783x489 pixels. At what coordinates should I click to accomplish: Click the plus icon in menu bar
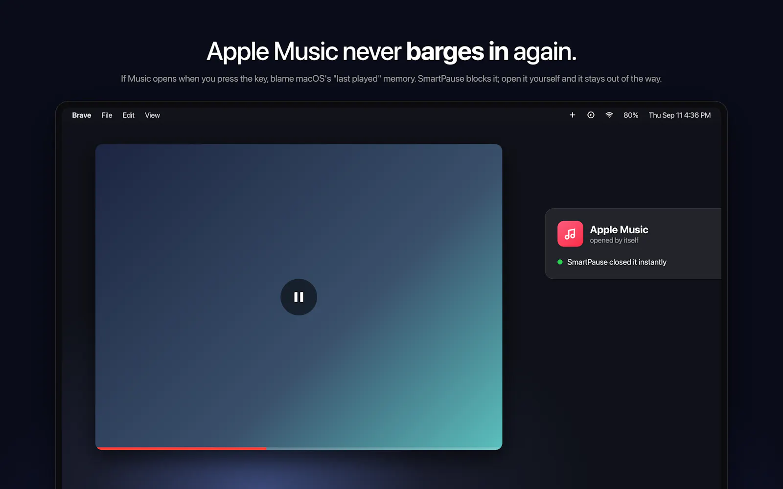573,115
